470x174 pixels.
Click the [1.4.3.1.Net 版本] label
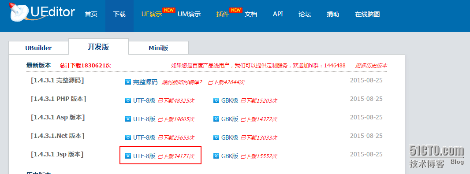pyautogui.click(x=58, y=136)
